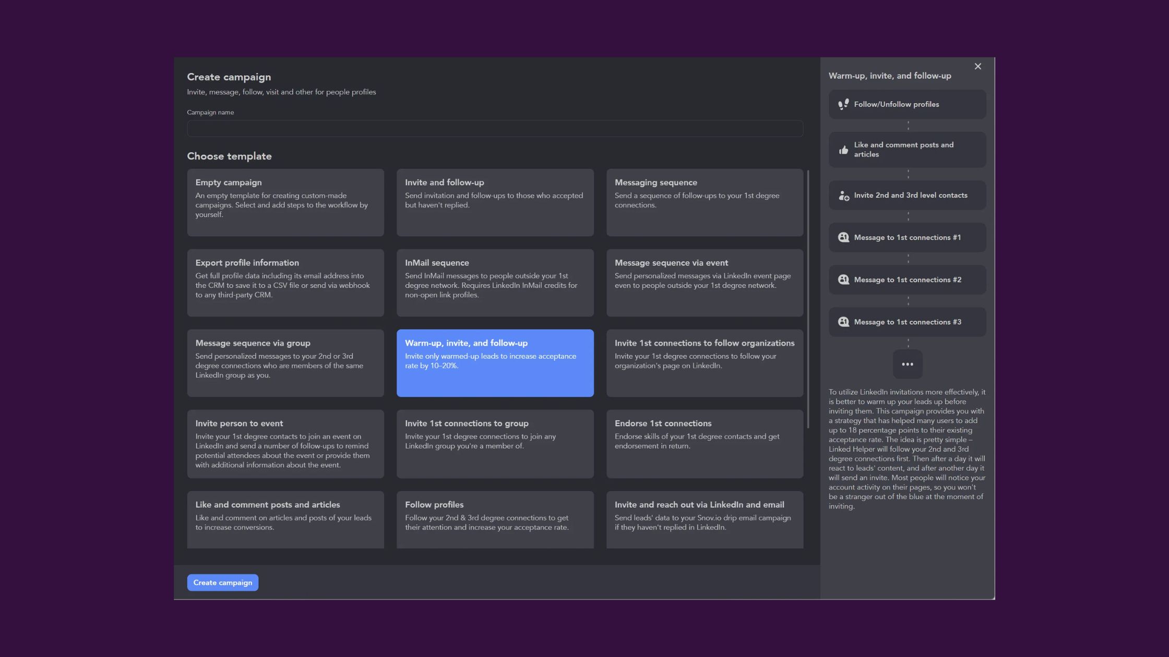This screenshot has height=657, width=1169.
Task: Close the Warm-up workflow preview panel
Action: 977,66
